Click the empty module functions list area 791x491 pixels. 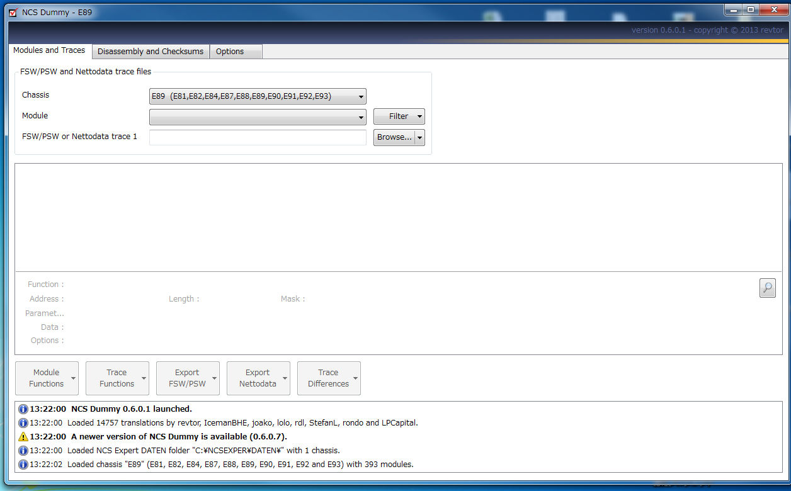(399, 217)
